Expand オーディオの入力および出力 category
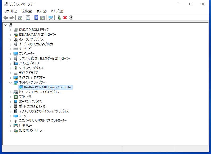This screenshot has height=154, width=211. coord(11,44)
